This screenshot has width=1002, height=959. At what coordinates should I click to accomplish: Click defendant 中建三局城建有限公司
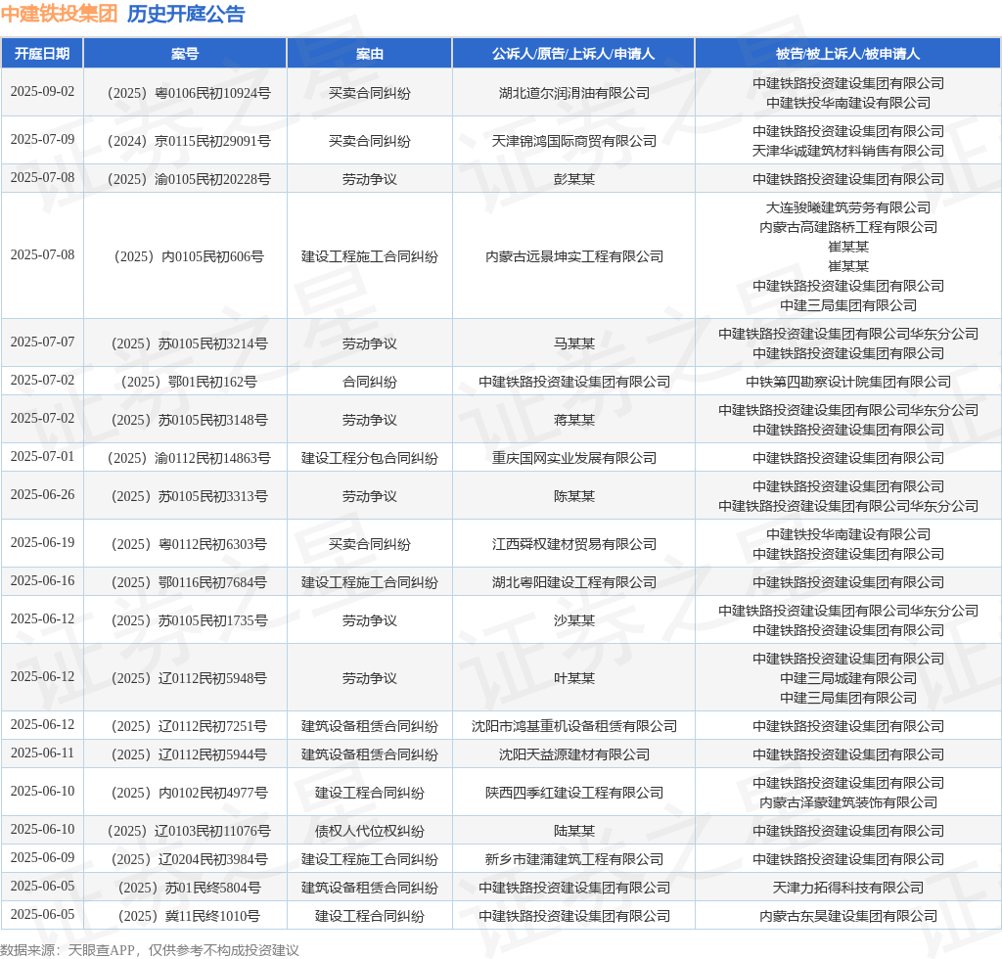pyautogui.click(x=848, y=678)
